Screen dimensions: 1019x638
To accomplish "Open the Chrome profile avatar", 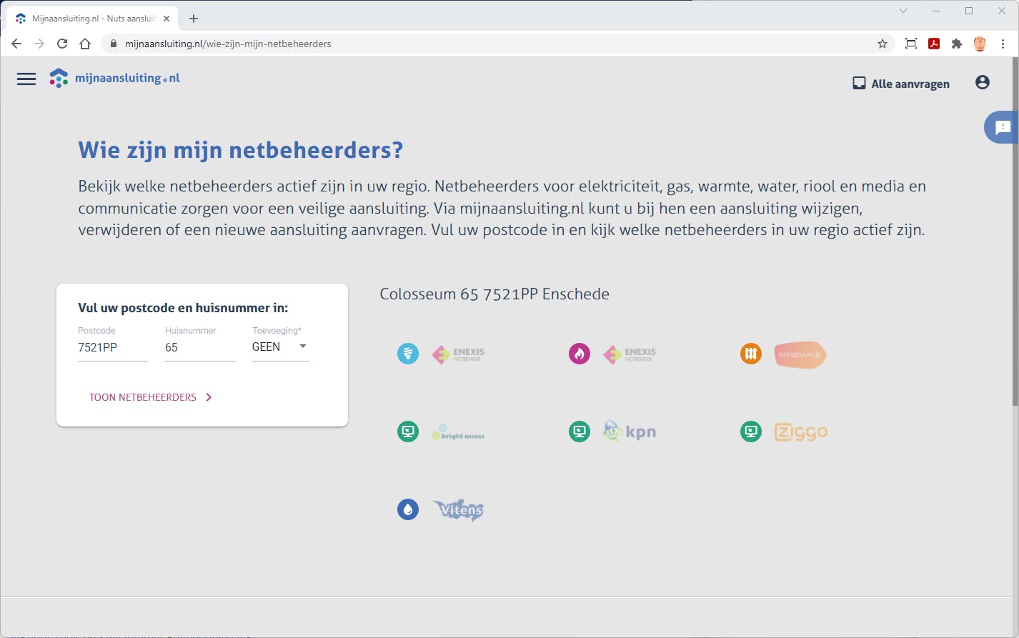I will [980, 44].
